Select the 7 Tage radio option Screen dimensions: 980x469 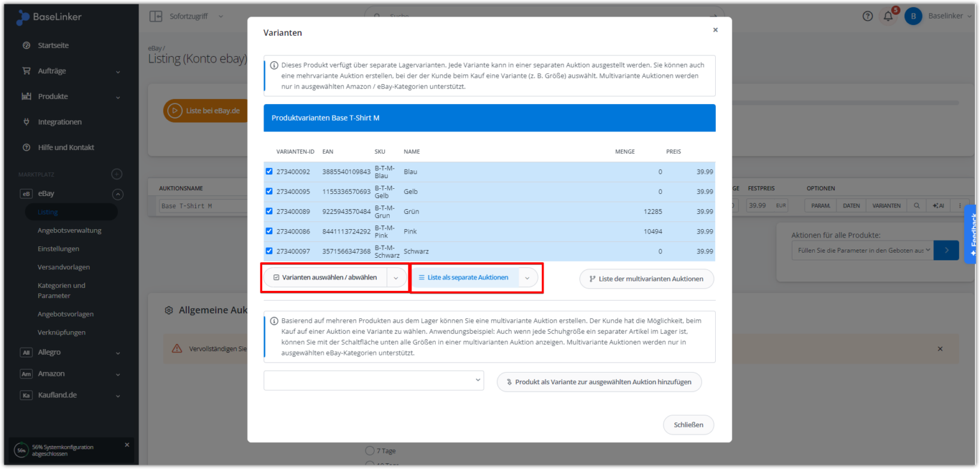pyautogui.click(x=369, y=450)
